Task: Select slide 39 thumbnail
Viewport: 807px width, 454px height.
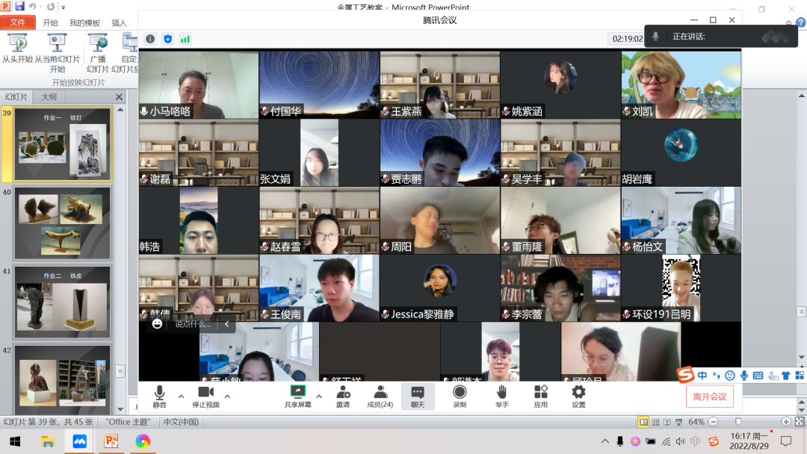Action: 62,144
